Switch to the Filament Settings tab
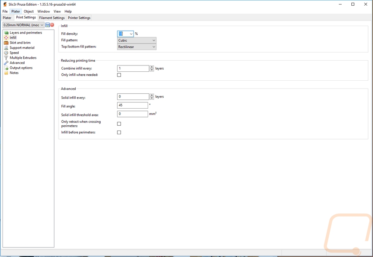Screen dimensions: 373x257 point(52,18)
